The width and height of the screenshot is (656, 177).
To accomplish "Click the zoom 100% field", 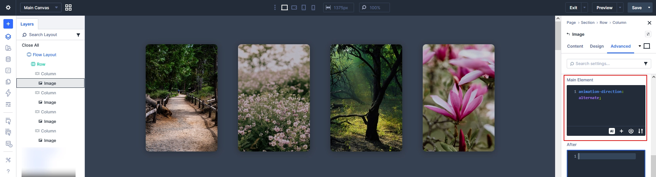I will coord(374,7).
